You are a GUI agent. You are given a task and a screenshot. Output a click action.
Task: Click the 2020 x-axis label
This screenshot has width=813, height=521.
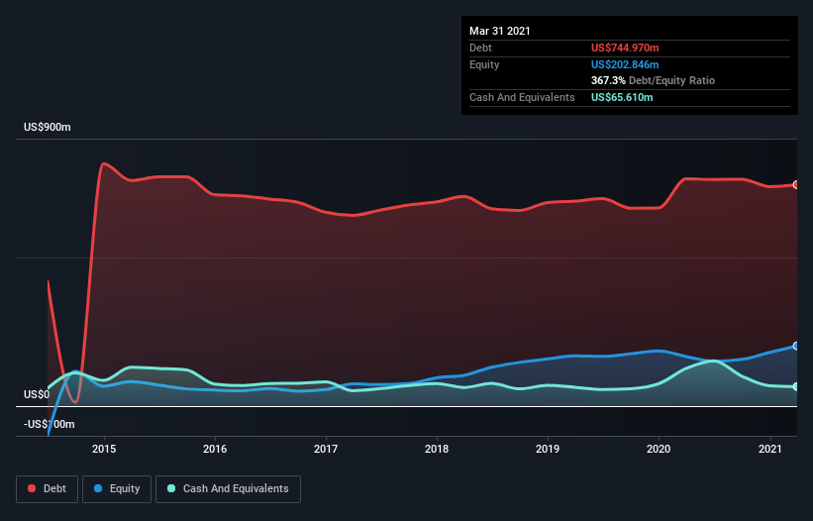[x=659, y=449]
